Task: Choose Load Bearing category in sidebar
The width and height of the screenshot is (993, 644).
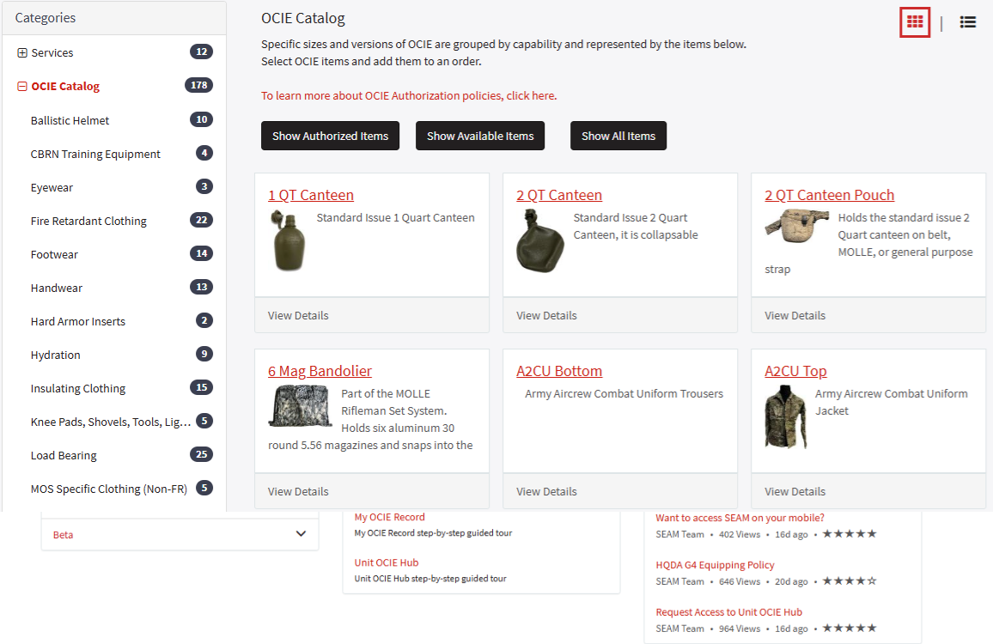Action: (x=64, y=456)
